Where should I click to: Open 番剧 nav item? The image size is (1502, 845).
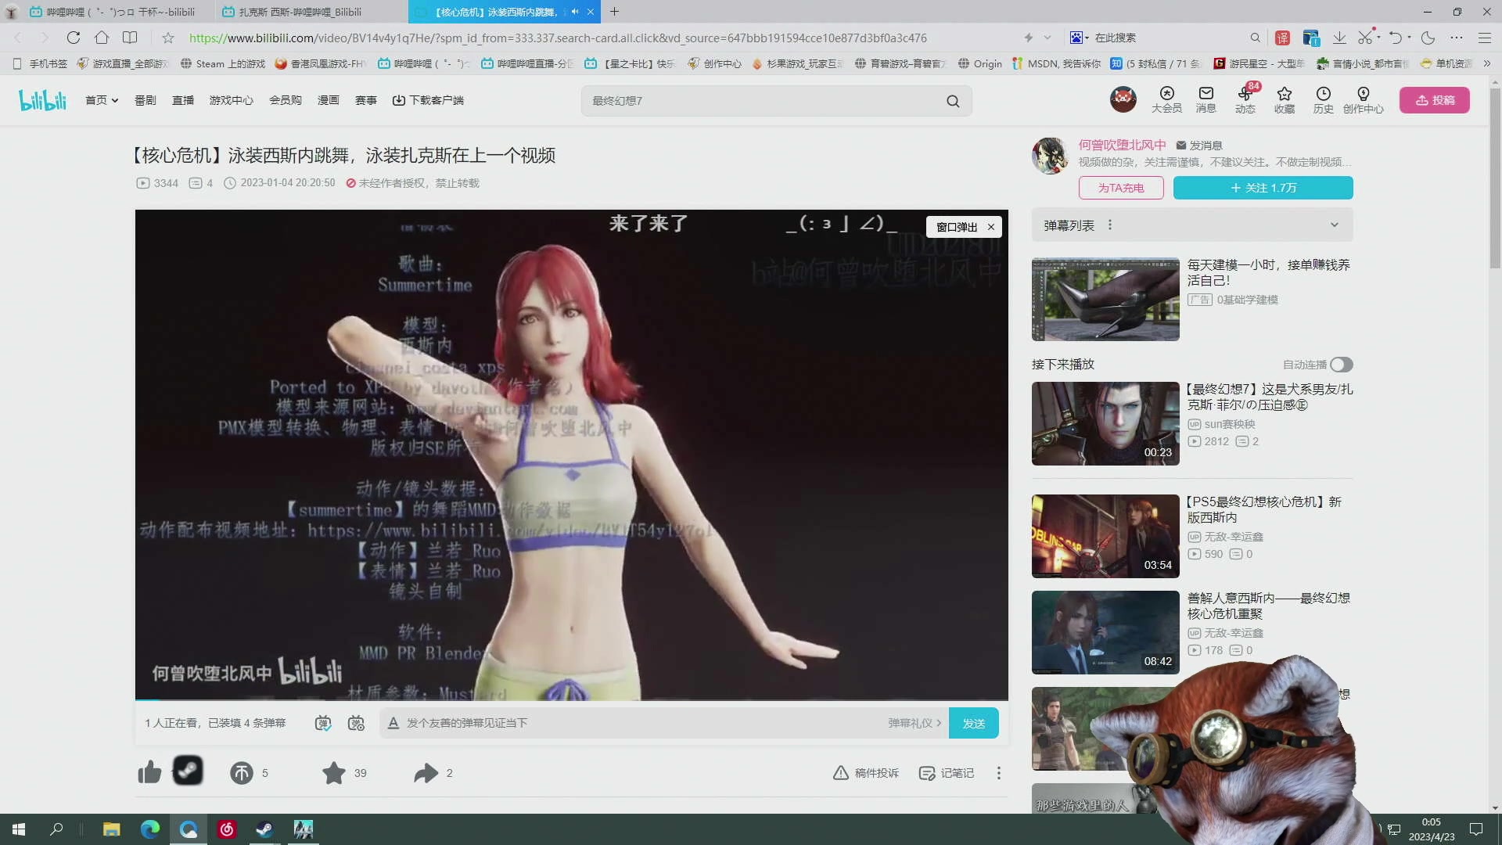146,100
